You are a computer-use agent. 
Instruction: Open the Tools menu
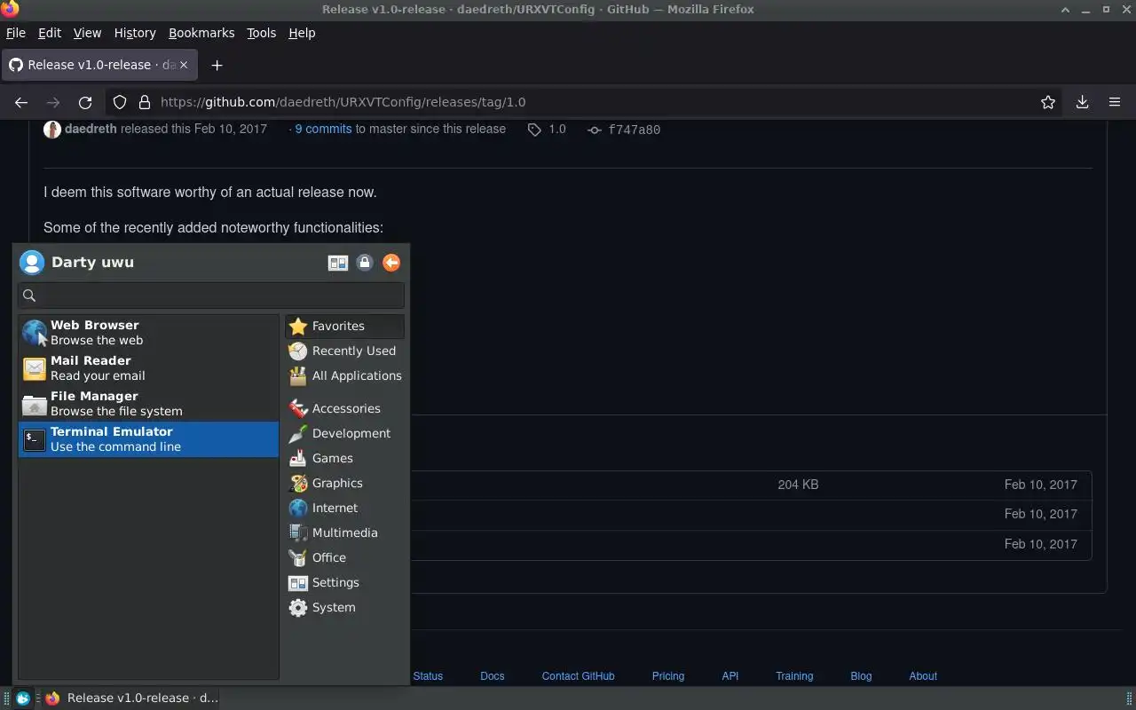[261, 33]
